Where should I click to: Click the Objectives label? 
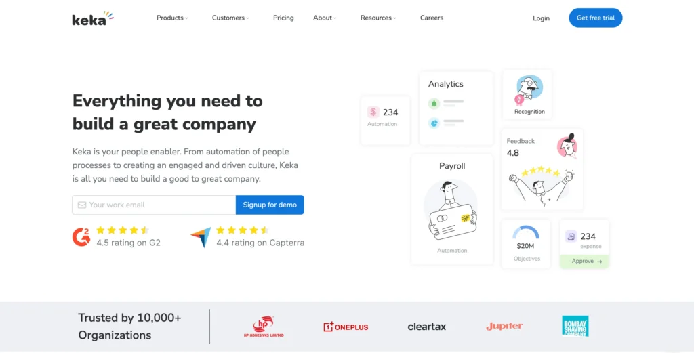[x=527, y=259]
